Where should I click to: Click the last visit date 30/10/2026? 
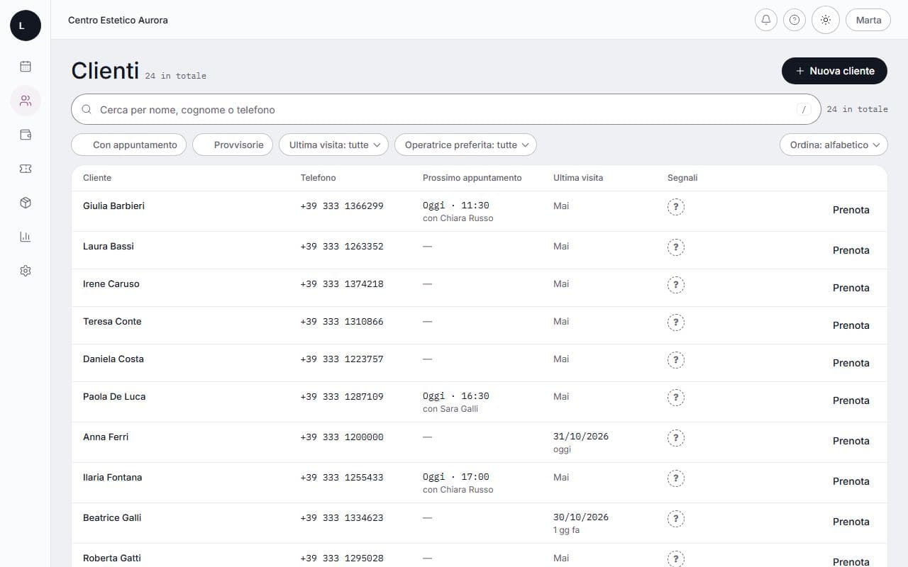(581, 517)
